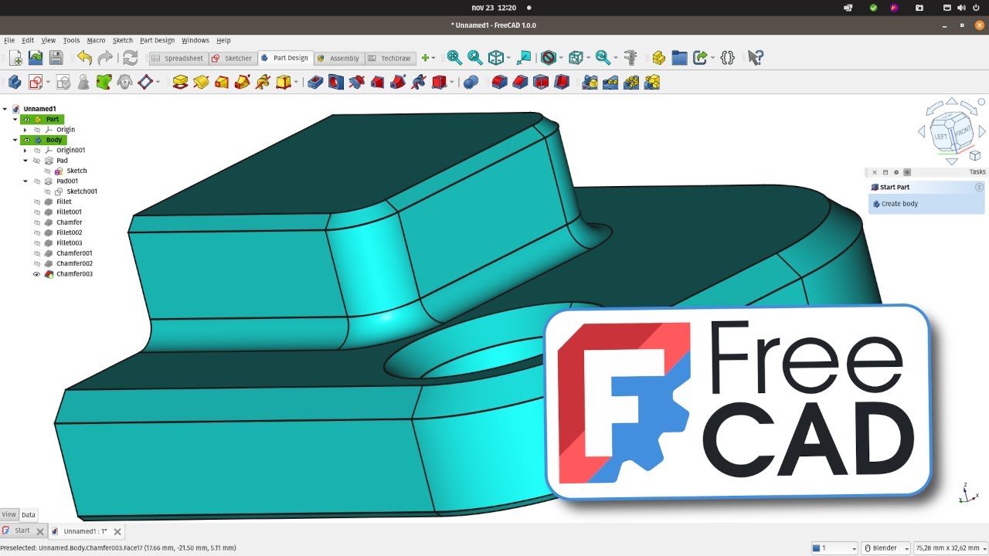
Task: Collapse the Part tree node
Action: click(15, 120)
